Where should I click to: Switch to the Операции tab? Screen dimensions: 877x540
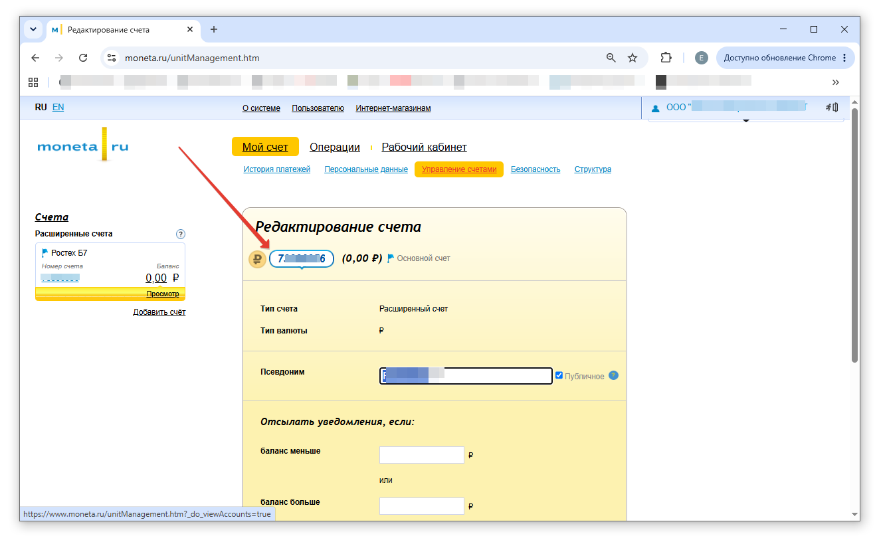point(335,147)
